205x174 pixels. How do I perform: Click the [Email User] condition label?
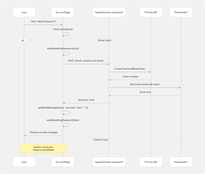pos(104,40)
